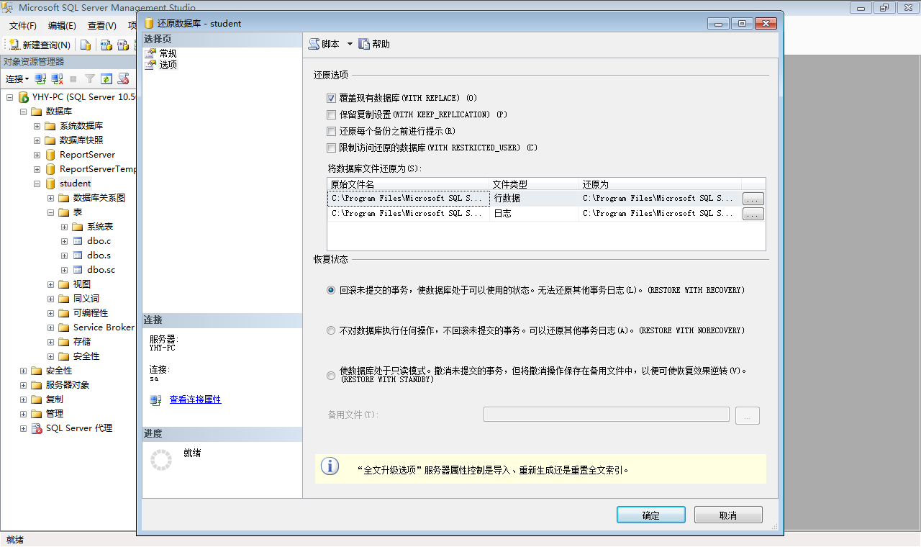Select RESTORE WITH NORECOVERY radio button

point(331,330)
